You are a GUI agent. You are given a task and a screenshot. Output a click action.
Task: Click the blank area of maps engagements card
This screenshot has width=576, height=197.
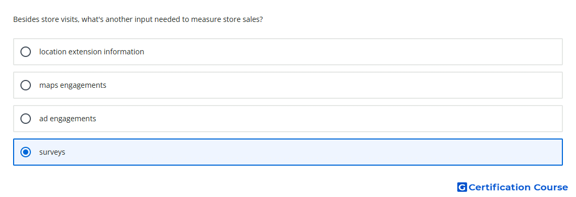pos(330,85)
